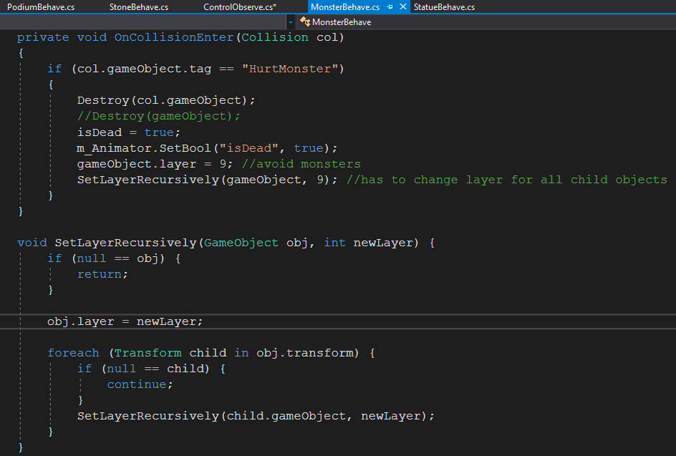Click the return; statement
Screen dimensions: 676x456
(102, 275)
